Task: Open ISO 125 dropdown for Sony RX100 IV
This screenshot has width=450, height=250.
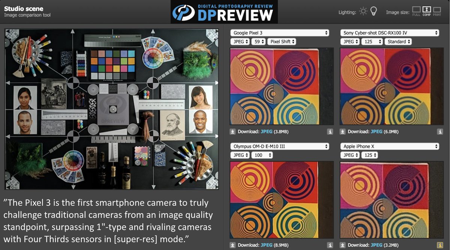Action: 372,42
